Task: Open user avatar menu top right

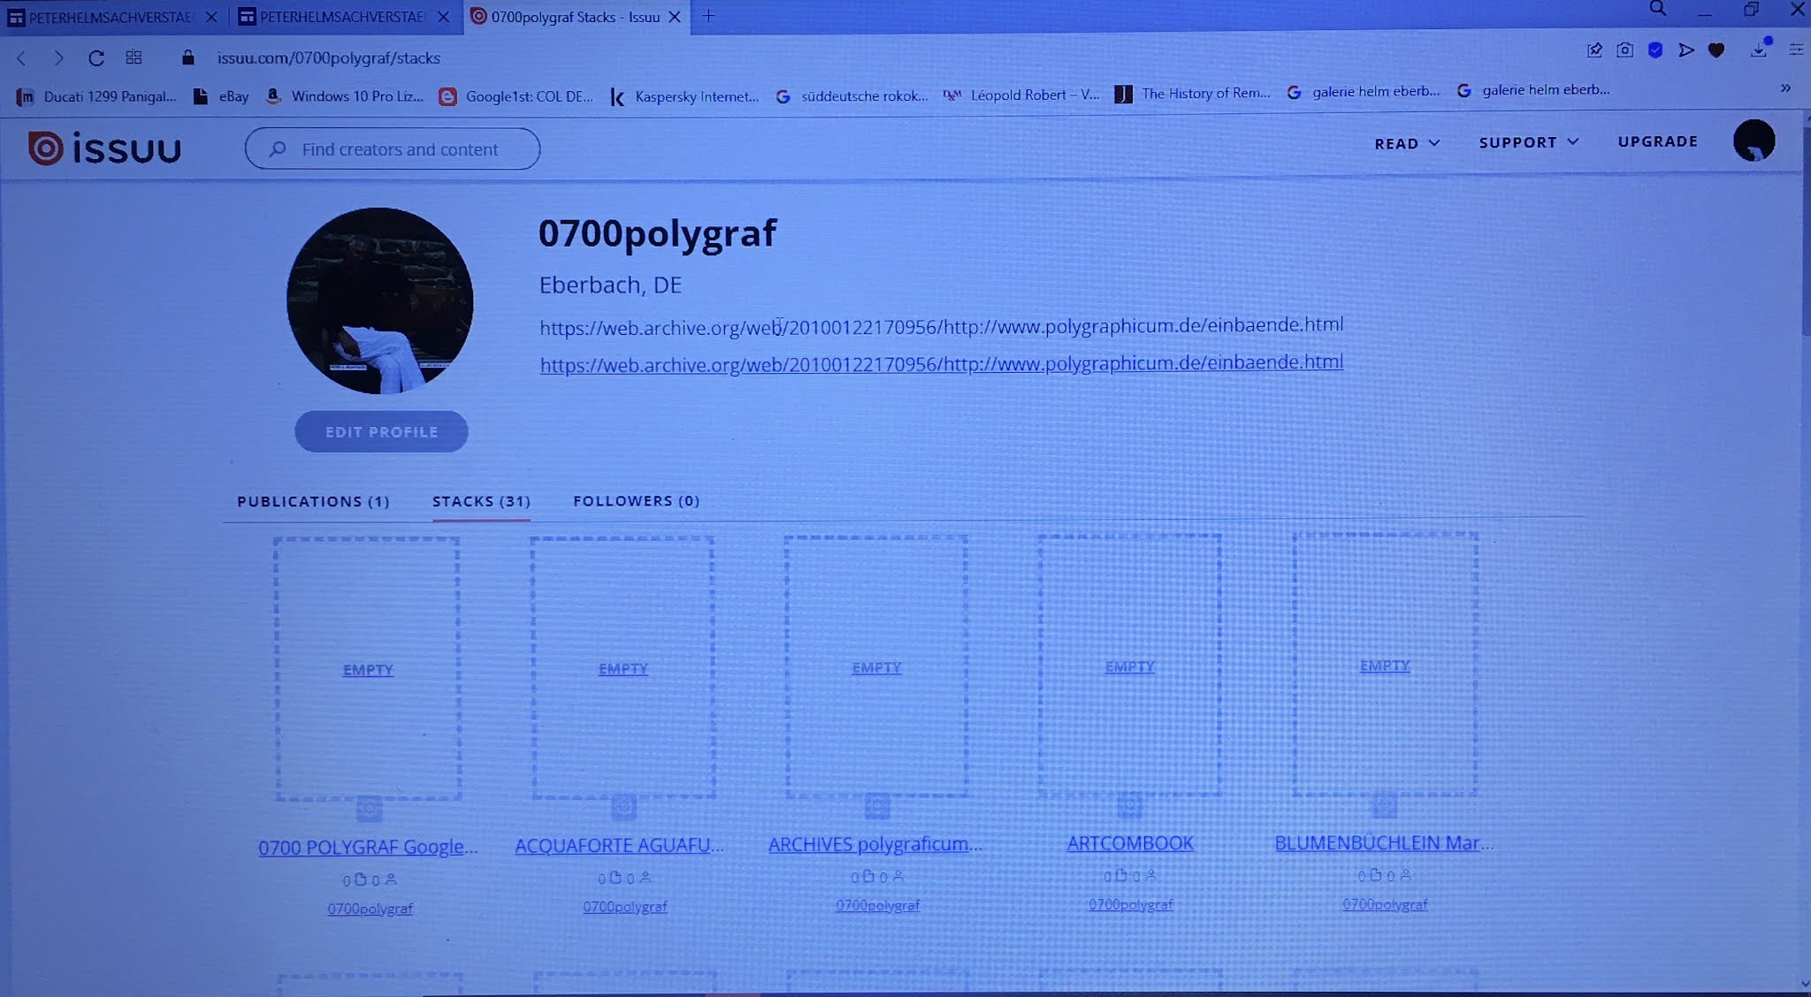Action: coord(1754,141)
